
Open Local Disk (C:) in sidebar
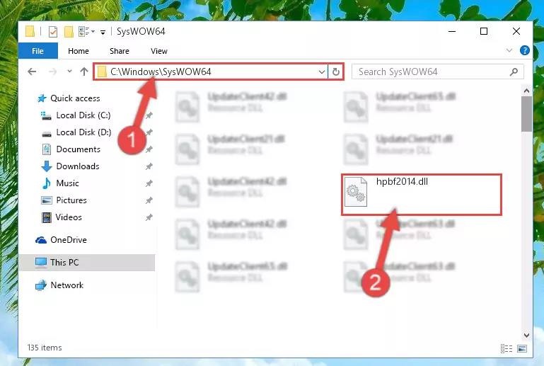76,115
